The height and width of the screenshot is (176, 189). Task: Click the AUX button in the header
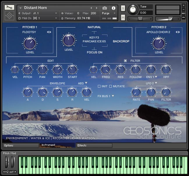[x=183, y=13]
